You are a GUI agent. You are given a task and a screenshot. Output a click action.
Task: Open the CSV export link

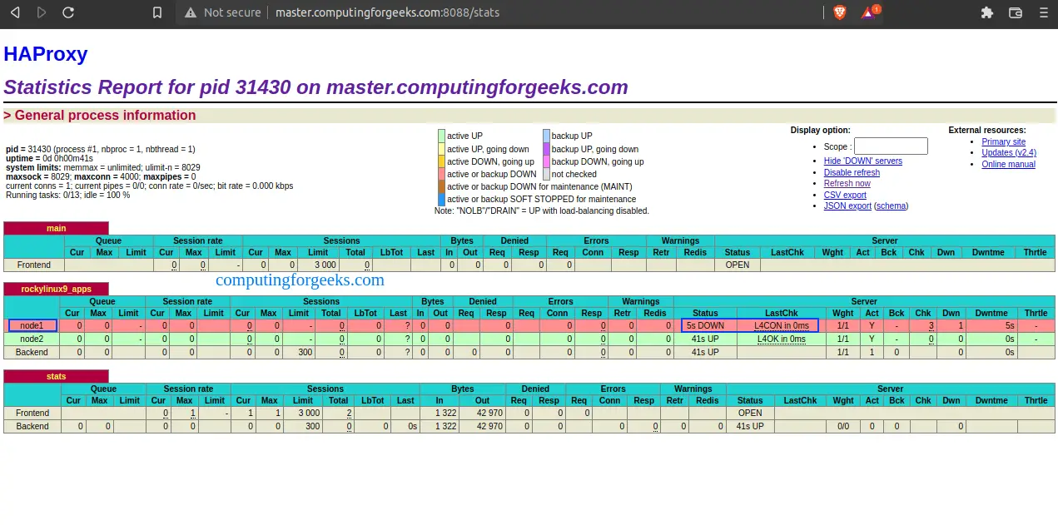coord(845,196)
